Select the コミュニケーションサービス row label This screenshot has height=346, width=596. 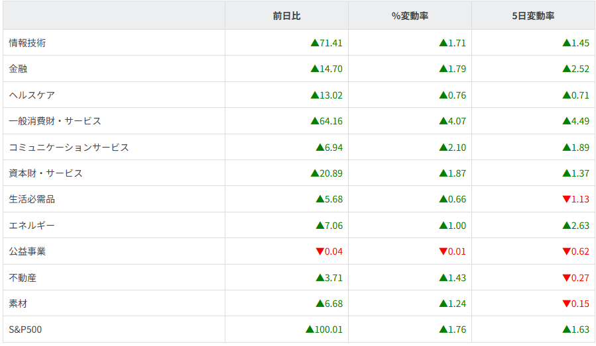[x=69, y=148]
